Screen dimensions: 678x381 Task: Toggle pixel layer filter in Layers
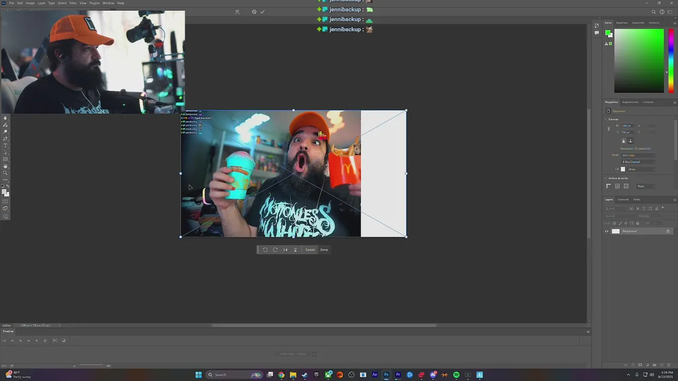click(x=631, y=208)
